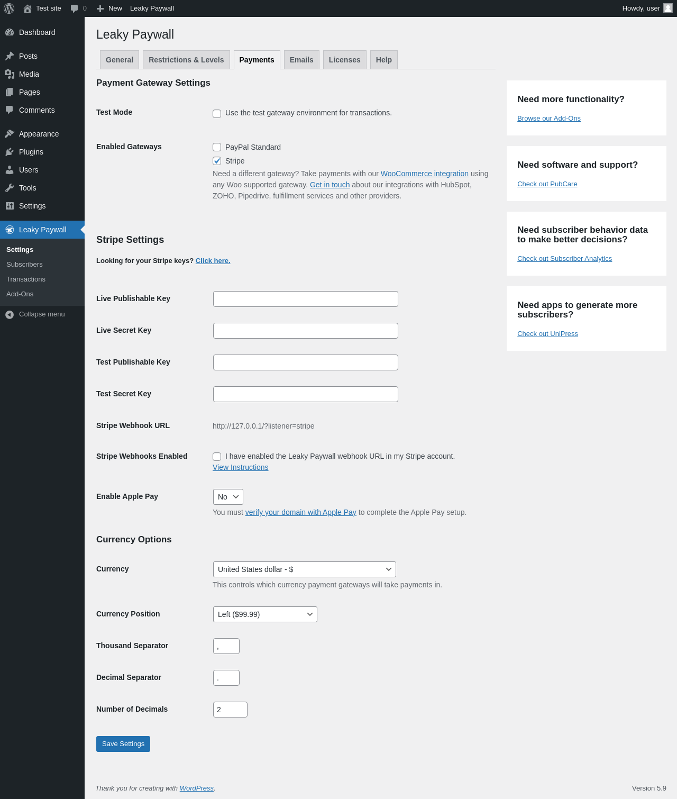This screenshot has width=677, height=799.
Task: Click the Live Publishable Key field
Action: pyautogui.click(x=305, y=299)
